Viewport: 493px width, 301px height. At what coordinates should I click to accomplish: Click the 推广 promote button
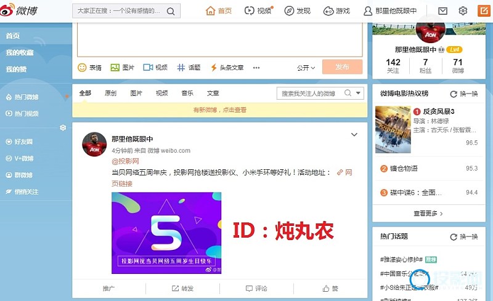pos(108,289)
